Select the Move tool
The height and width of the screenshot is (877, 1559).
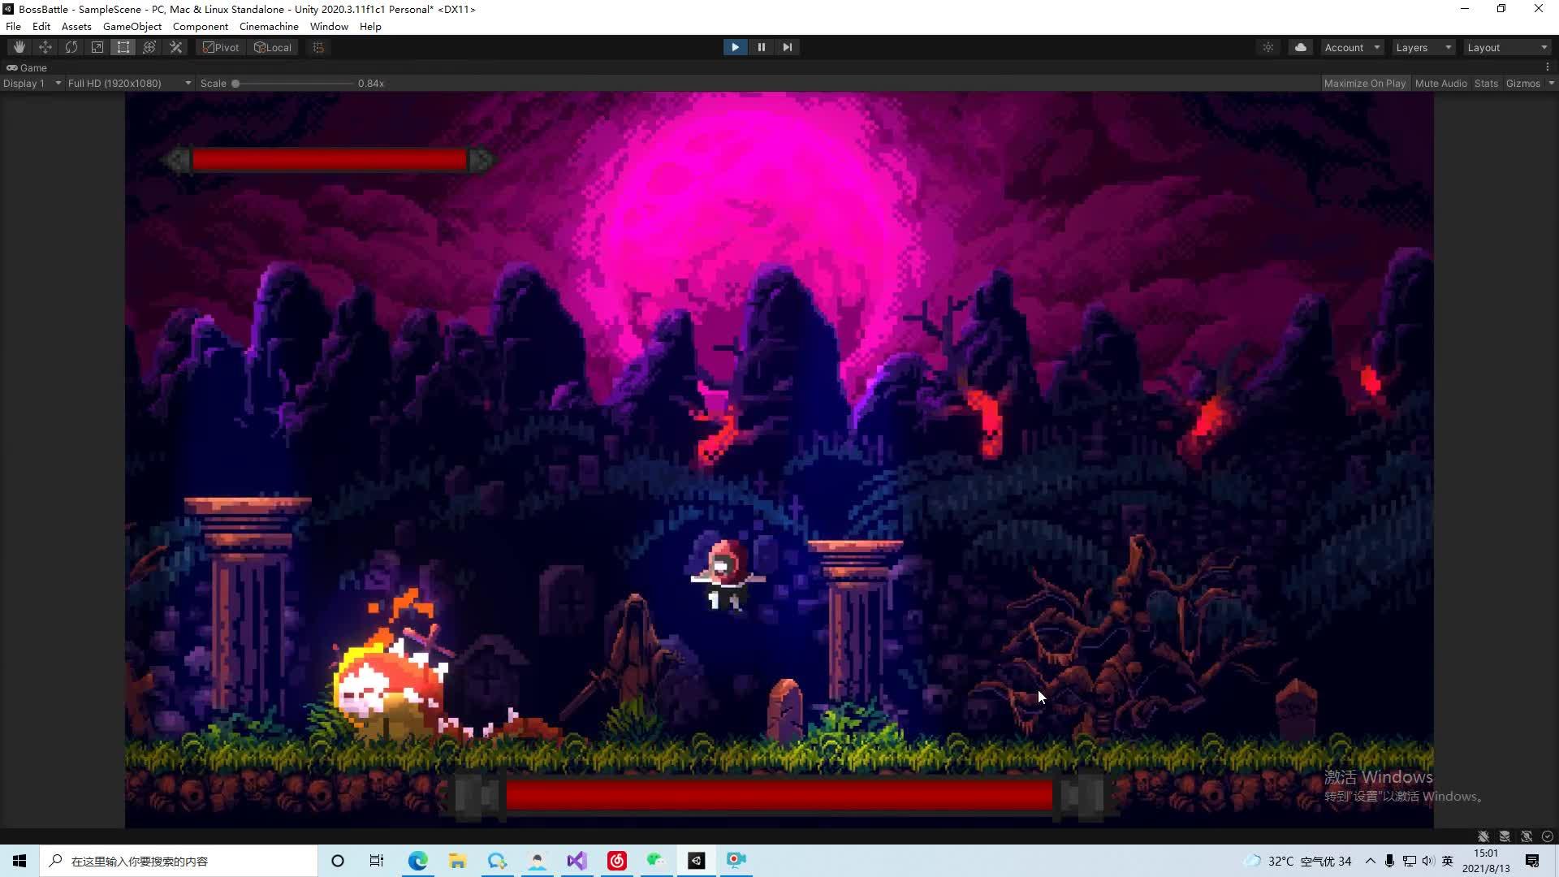tap(45, 47)
